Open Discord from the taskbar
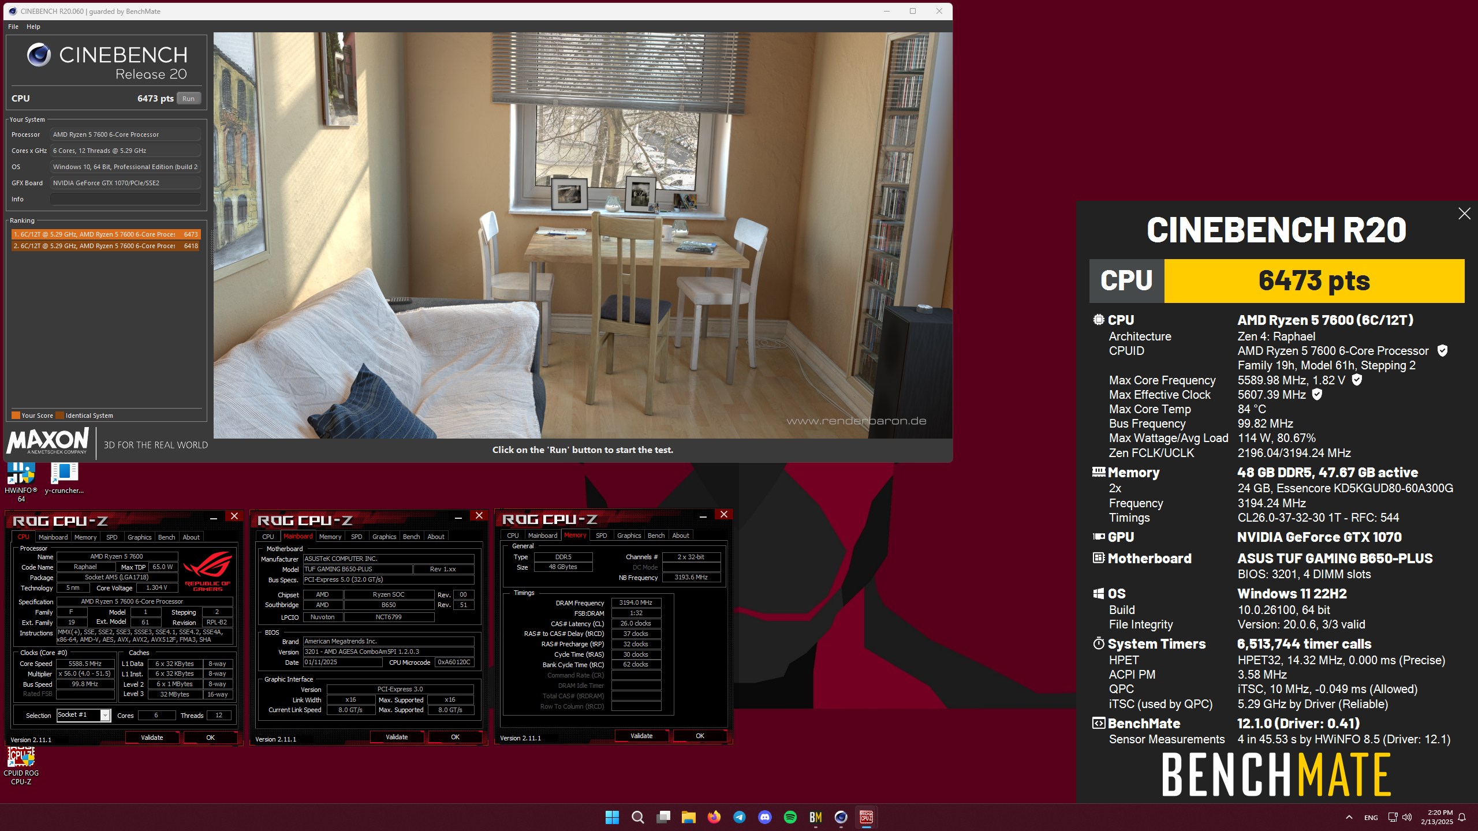The image size is (1478, 831). tap(765, 817)
